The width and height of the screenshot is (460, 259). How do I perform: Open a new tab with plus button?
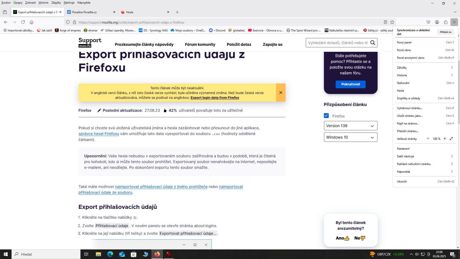[x=177, y=12]
